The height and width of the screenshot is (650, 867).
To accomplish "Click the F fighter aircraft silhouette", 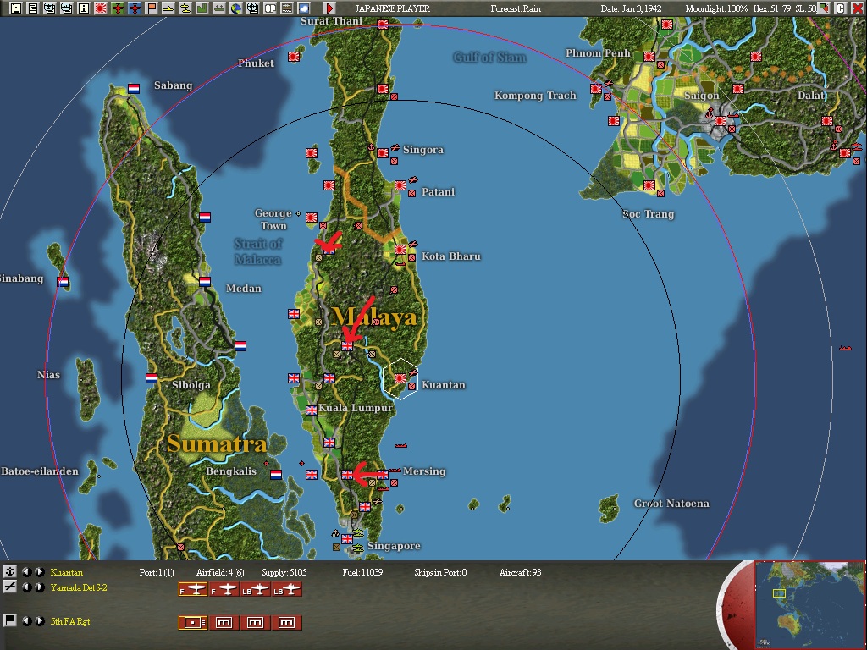I will [193, 589].
